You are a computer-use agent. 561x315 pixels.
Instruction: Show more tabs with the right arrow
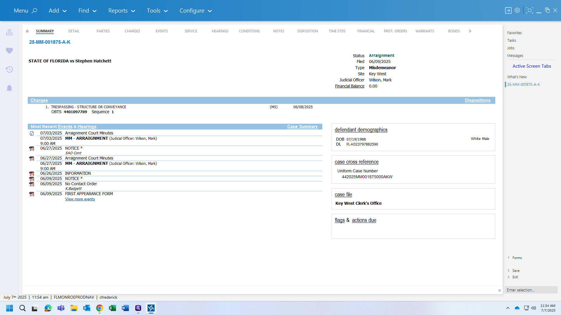470,31
